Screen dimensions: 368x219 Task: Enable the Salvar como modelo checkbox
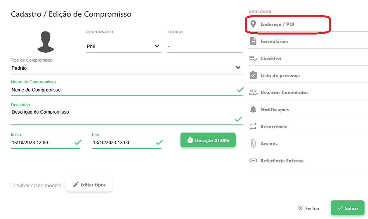(x=12, y=186)
